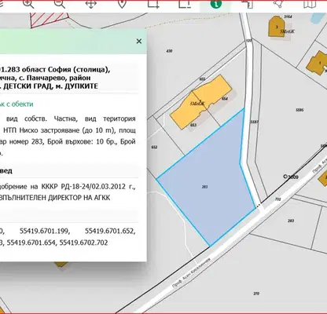Click neighboring parcel id 55419.6702.702
Screen dimensions: 327x314
click(83, 243)
